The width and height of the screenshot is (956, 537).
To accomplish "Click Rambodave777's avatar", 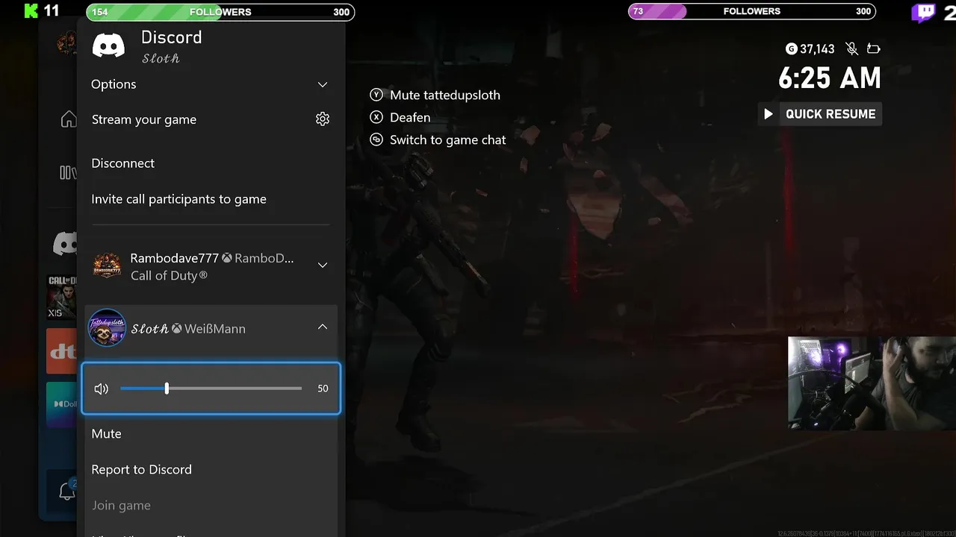I will 107,266.
